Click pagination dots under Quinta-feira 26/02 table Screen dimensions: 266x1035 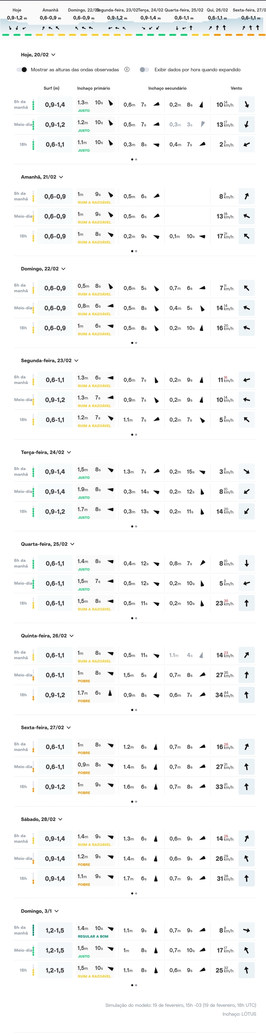click(x=134, y=710)
